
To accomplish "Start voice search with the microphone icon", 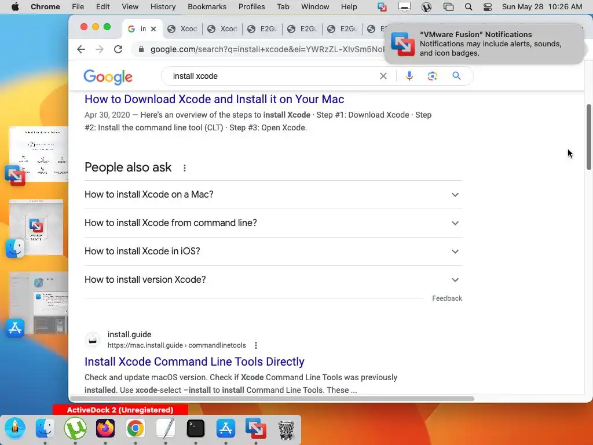I will click(x=409, y=76).
